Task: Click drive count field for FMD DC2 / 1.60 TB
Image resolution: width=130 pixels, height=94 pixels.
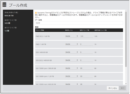Action: (86, 36)
